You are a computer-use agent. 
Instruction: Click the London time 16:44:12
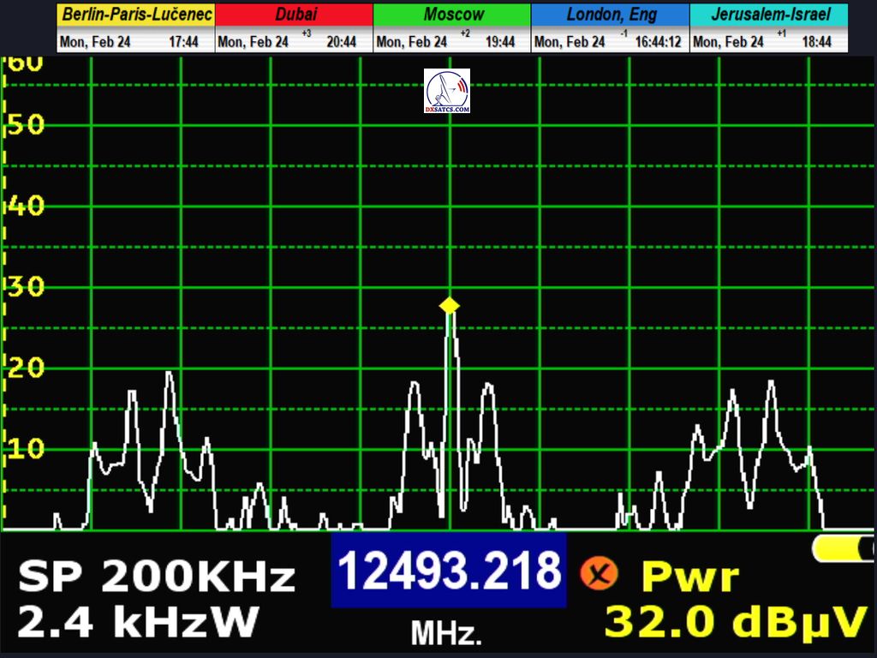tap(658, 42)
